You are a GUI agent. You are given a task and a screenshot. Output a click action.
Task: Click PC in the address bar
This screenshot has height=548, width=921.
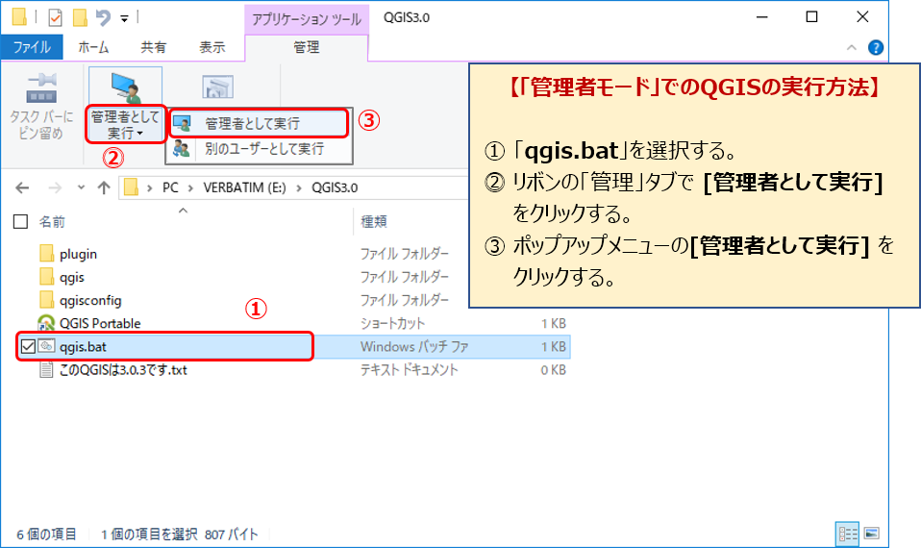[170, 187]
